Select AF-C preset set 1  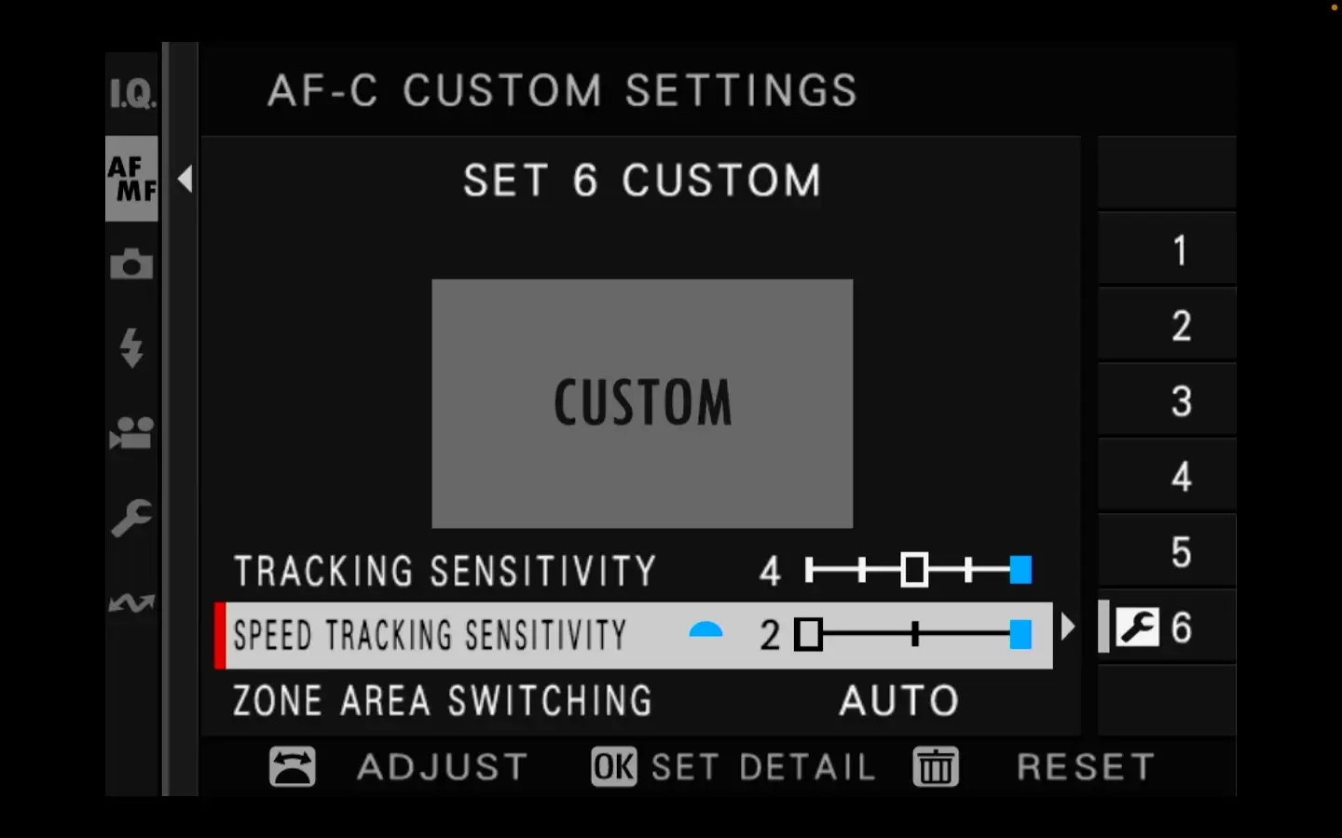click(x=1180, y=250)
